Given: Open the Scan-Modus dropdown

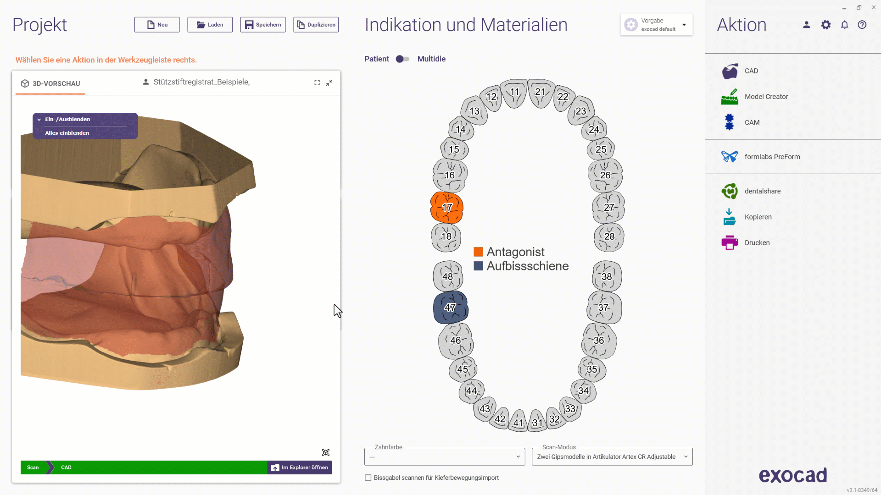Looking at the screenshot, I should coord(612,456).
